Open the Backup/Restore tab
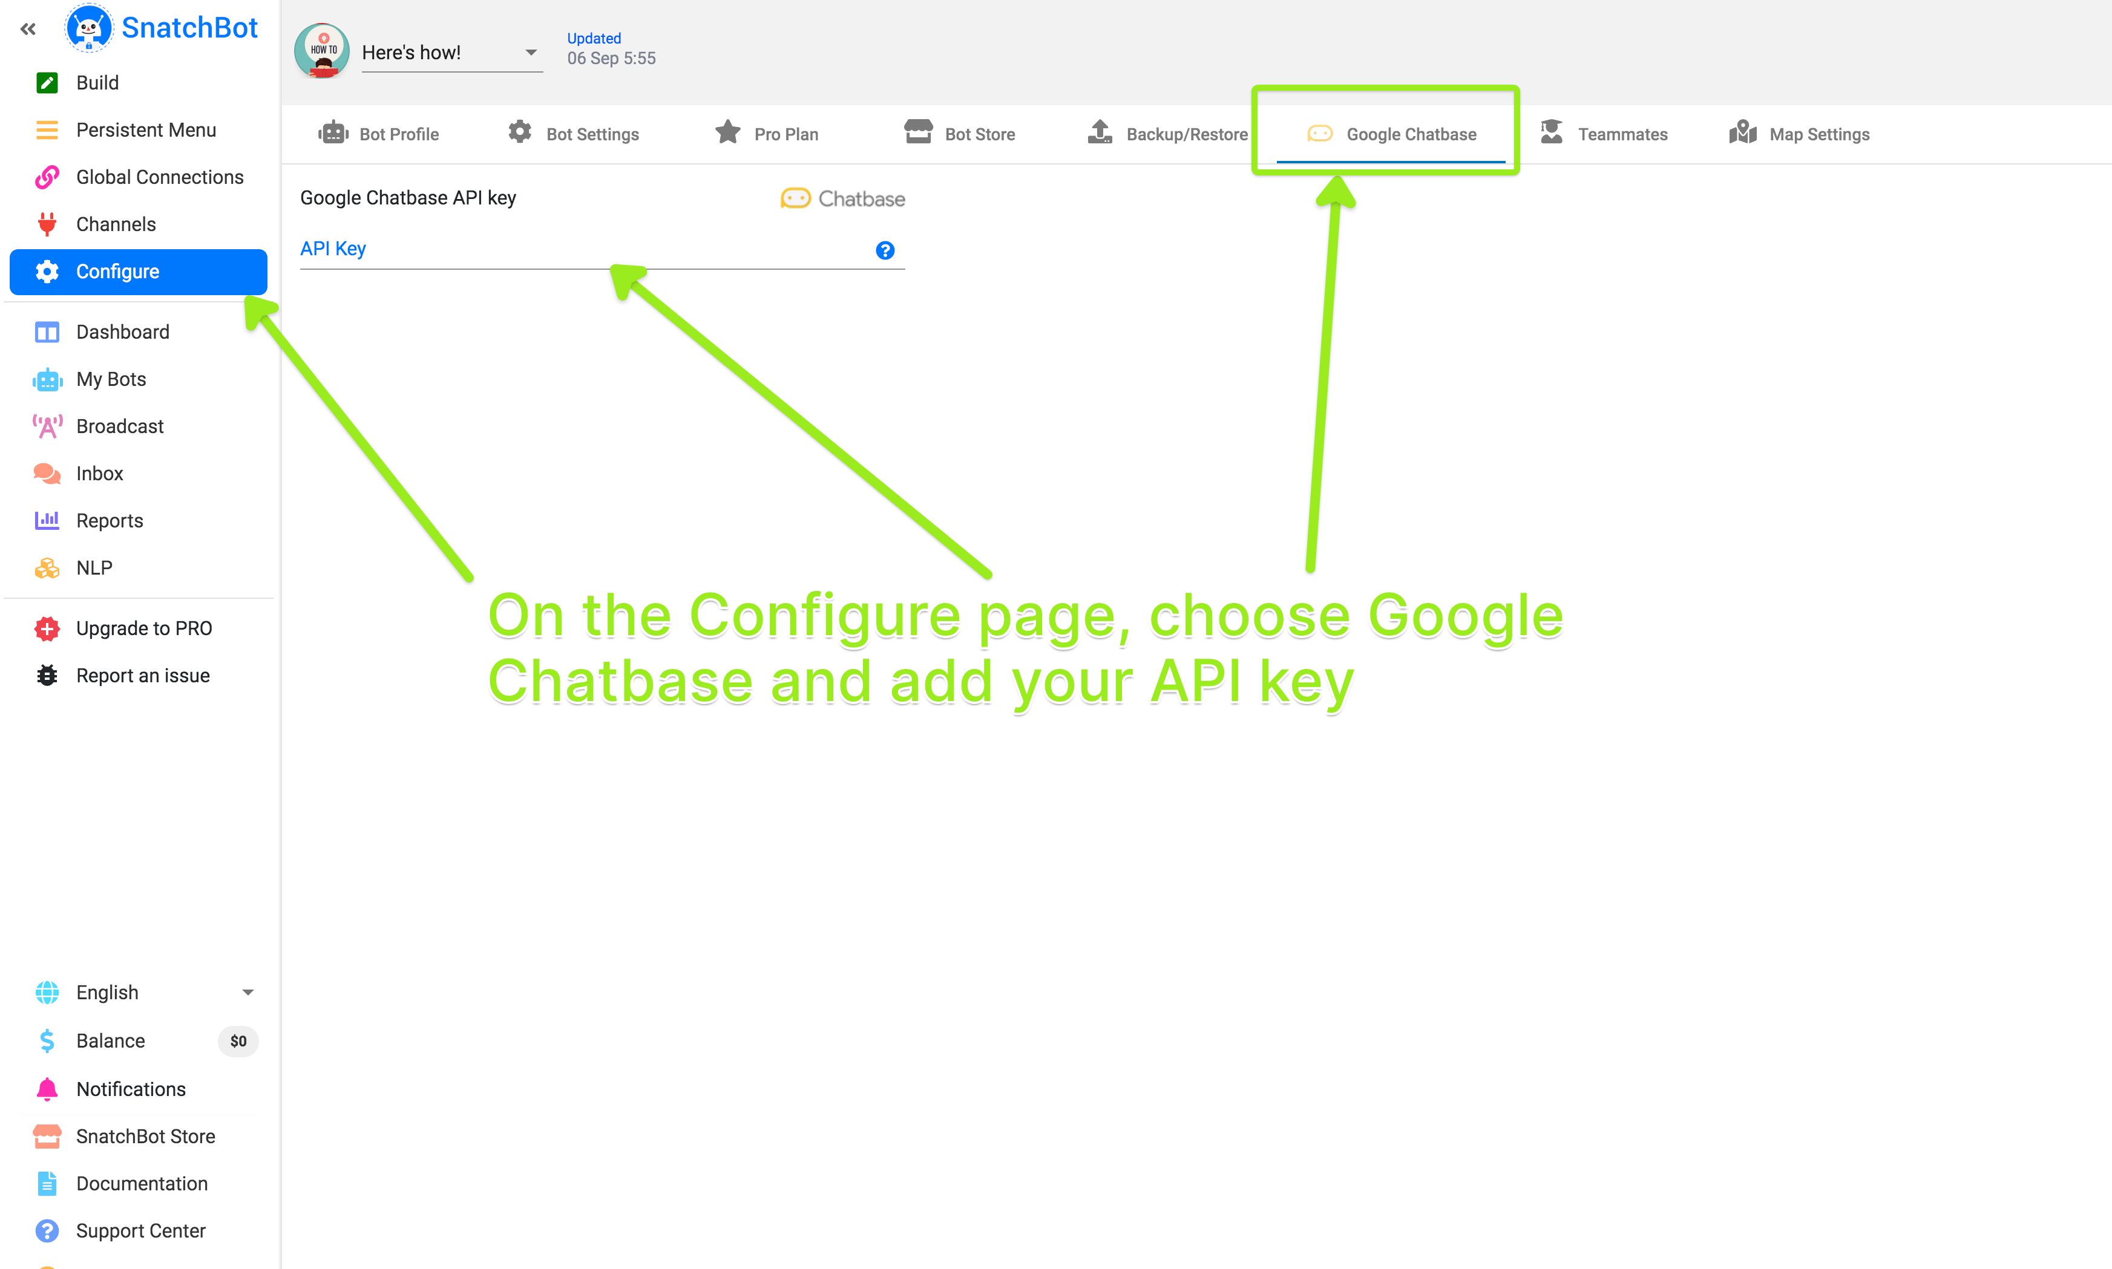Image resolution: width=2112 pixels, height=1269 pixels. [x=1167, y=134]
